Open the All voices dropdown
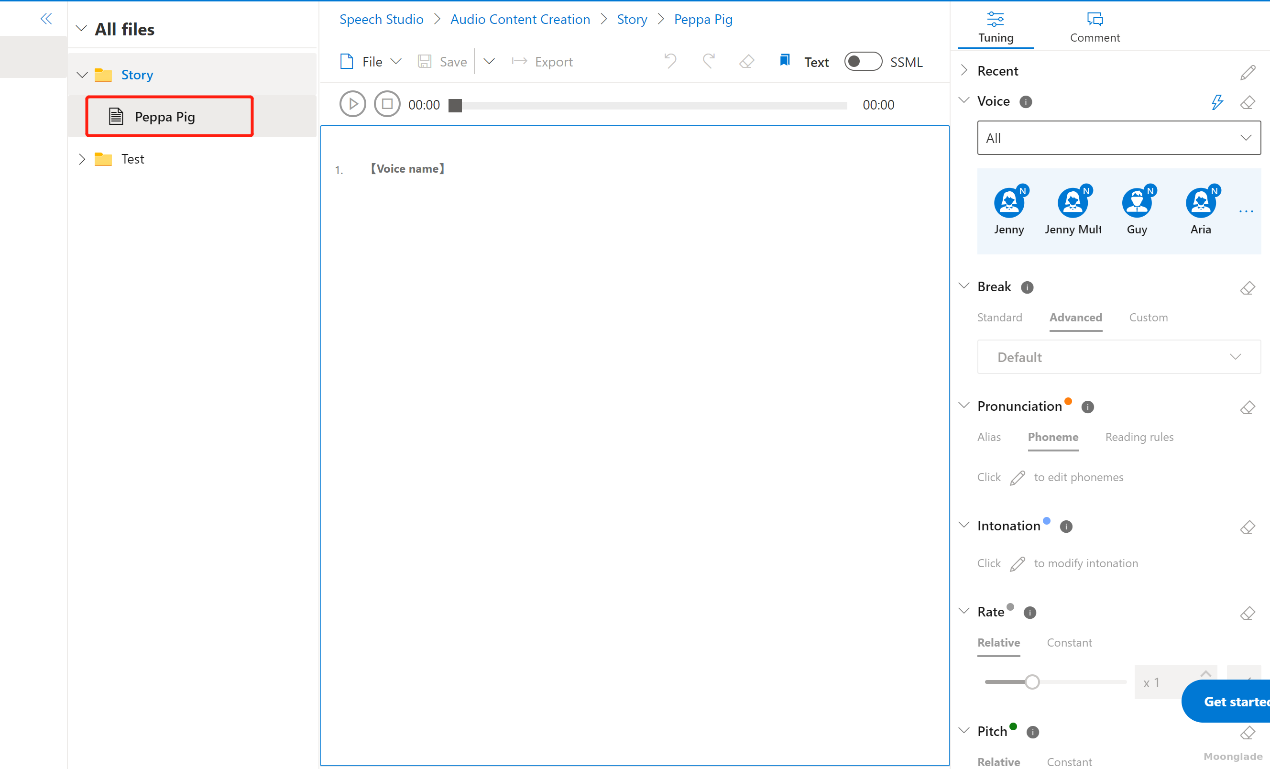 pos(1118,138)
